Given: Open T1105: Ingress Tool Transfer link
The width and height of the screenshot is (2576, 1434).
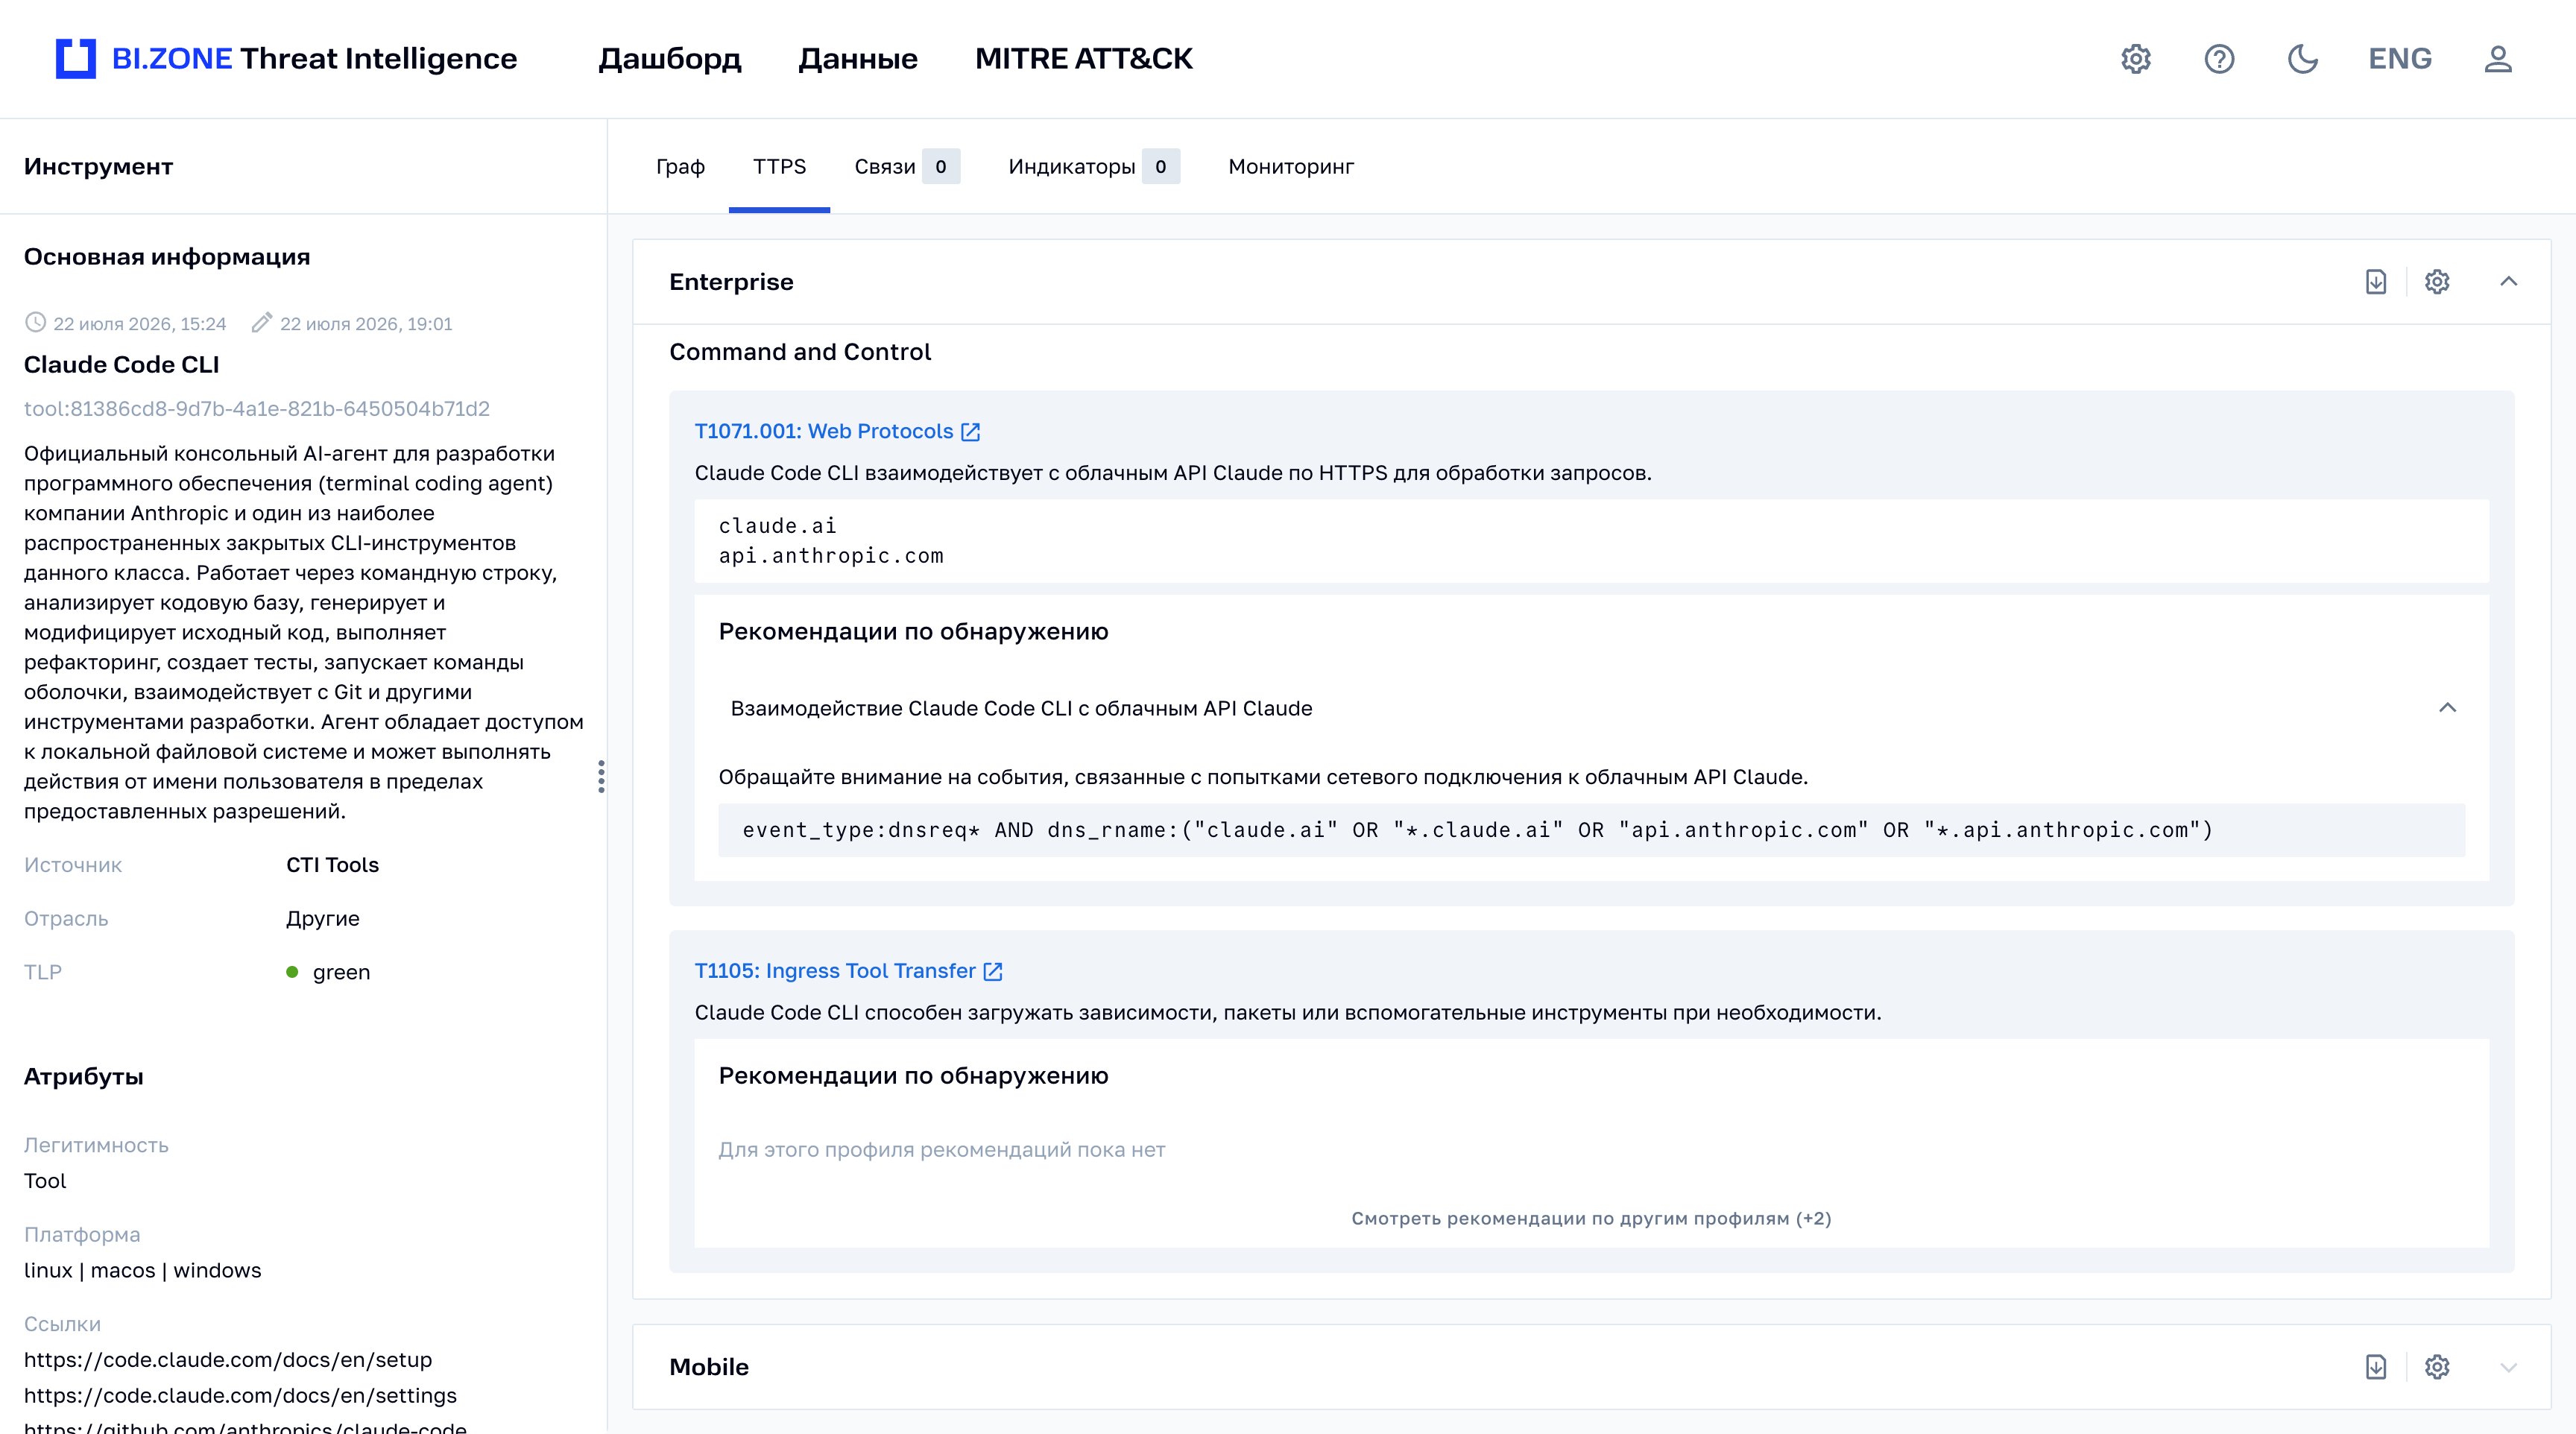Looking at the screenshot, I should [835, 971].
